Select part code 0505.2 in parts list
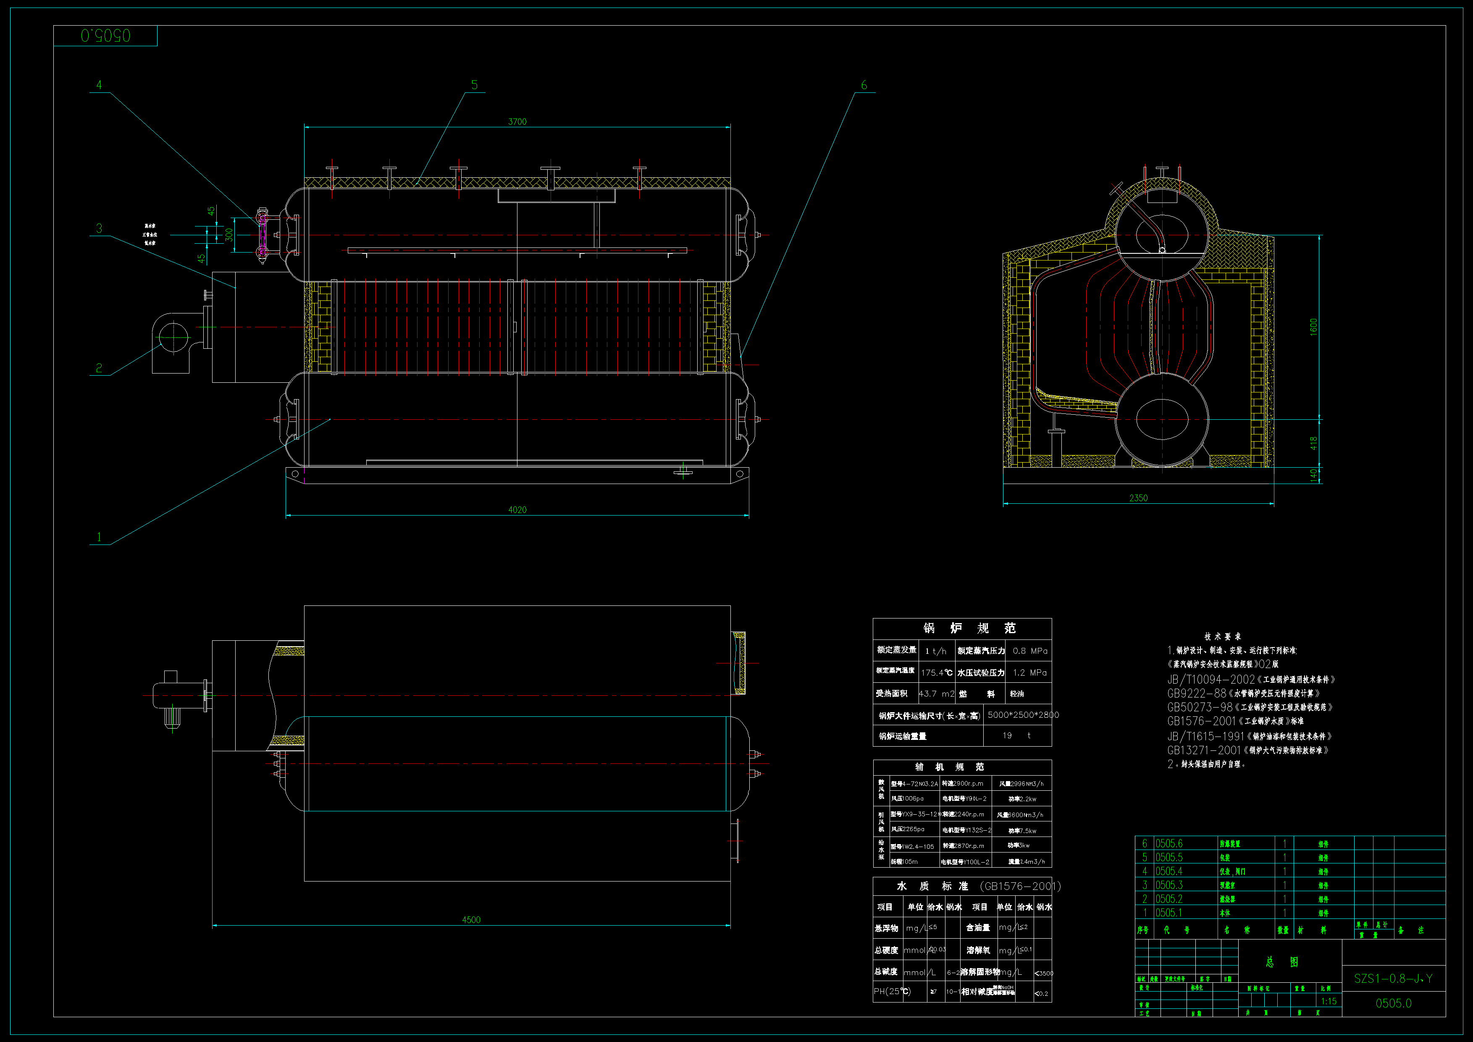Image resolution: width=1473 pixels, height=1042 pixels. pos(1169,899)
